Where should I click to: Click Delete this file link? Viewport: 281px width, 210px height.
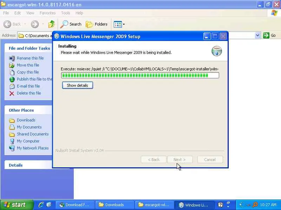pos(29,93)
